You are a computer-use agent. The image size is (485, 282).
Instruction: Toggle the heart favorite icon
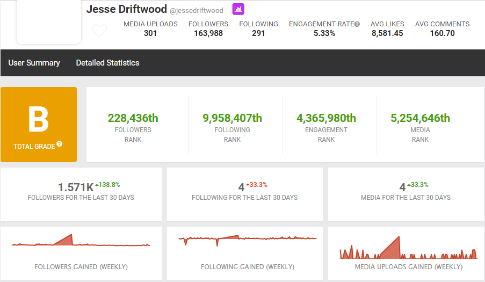(99, 31)
